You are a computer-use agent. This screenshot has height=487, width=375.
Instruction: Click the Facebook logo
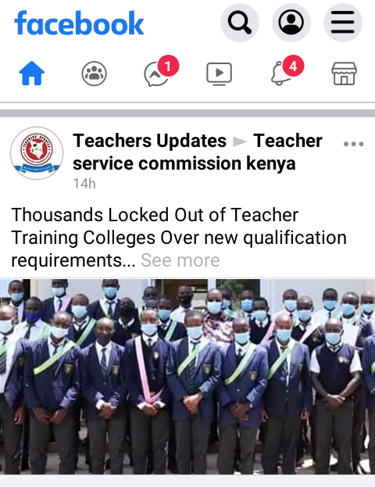(79, 23)
